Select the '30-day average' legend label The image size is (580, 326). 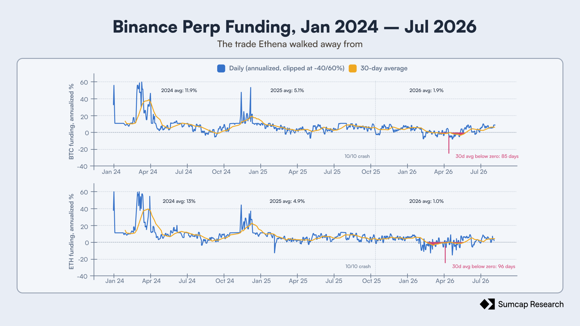click(384, 68)
